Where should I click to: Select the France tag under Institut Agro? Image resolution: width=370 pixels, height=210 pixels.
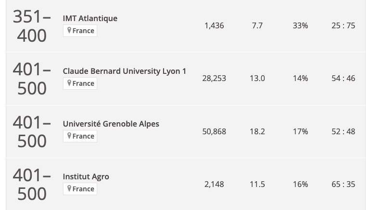[x=80, y=189]
